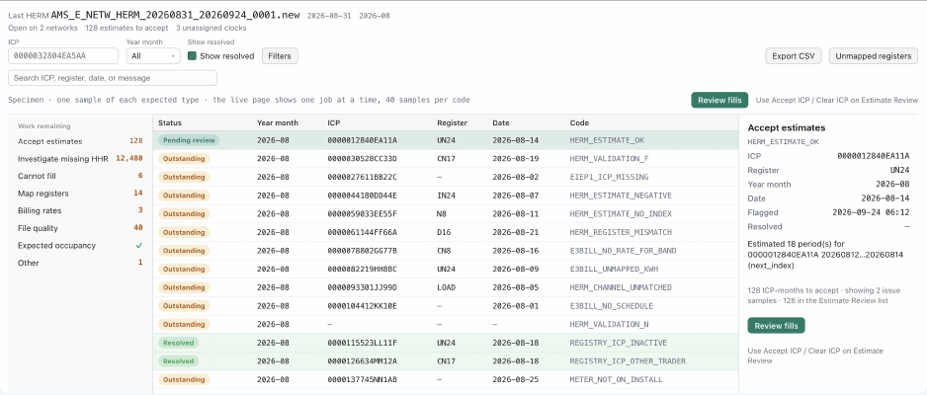Click the Code column header
This screenshot has height=395, width=927.
579,122
